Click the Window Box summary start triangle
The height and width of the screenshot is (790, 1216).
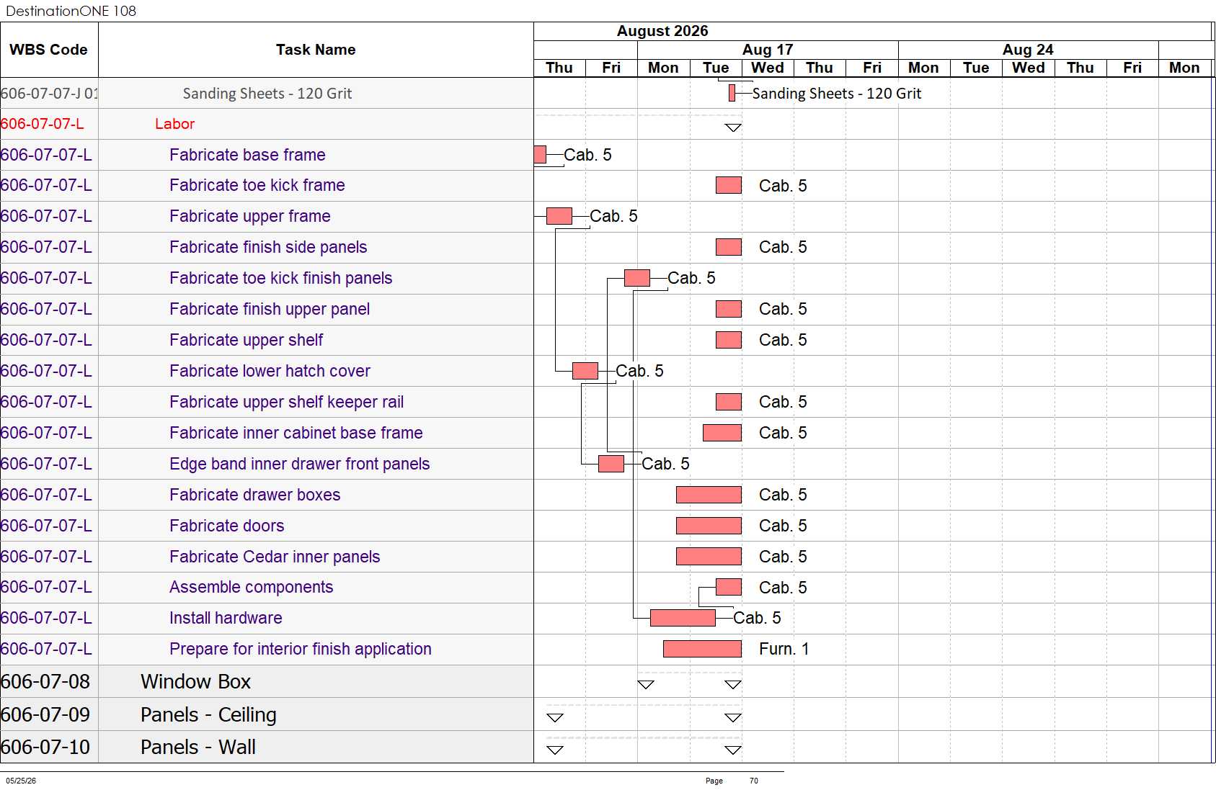(x=646, y=684)
